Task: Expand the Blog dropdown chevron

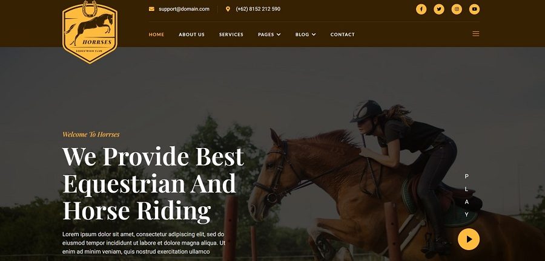Action: (x=314, y=34)
